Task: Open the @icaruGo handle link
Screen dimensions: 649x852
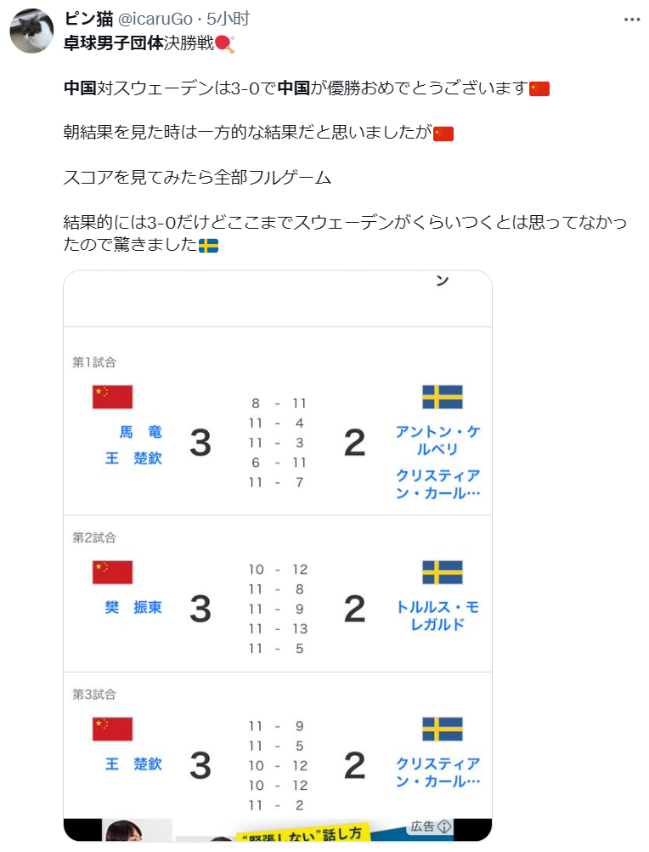Action: [155, 19]
